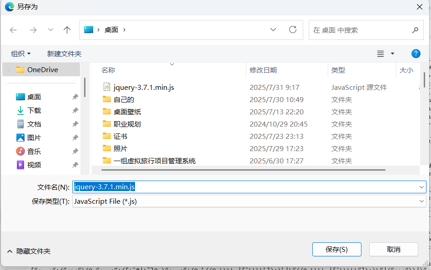This screenshot has height=270, width=431.
Task: Change view with the view layout icon
Action: [x=381, y=54]
